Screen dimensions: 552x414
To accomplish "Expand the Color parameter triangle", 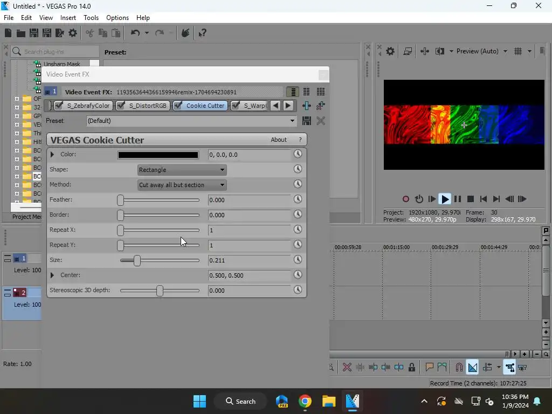I will pos(52,154).
